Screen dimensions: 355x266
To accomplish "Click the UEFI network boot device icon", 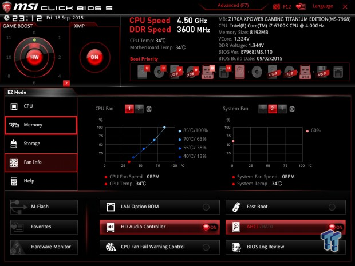I will [x=224, y=72].
